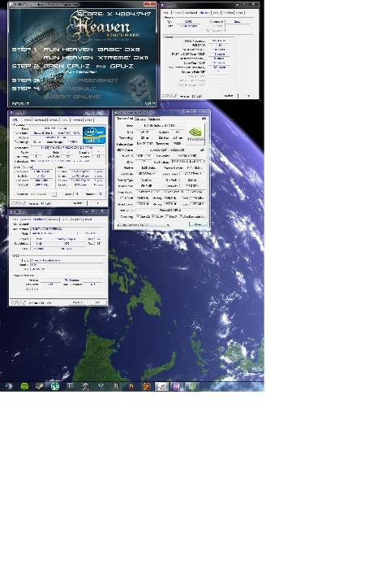Open Windows Start orb
Image resolution: width=378 pixels, height=569 pixels.
(x=9, y=386)
